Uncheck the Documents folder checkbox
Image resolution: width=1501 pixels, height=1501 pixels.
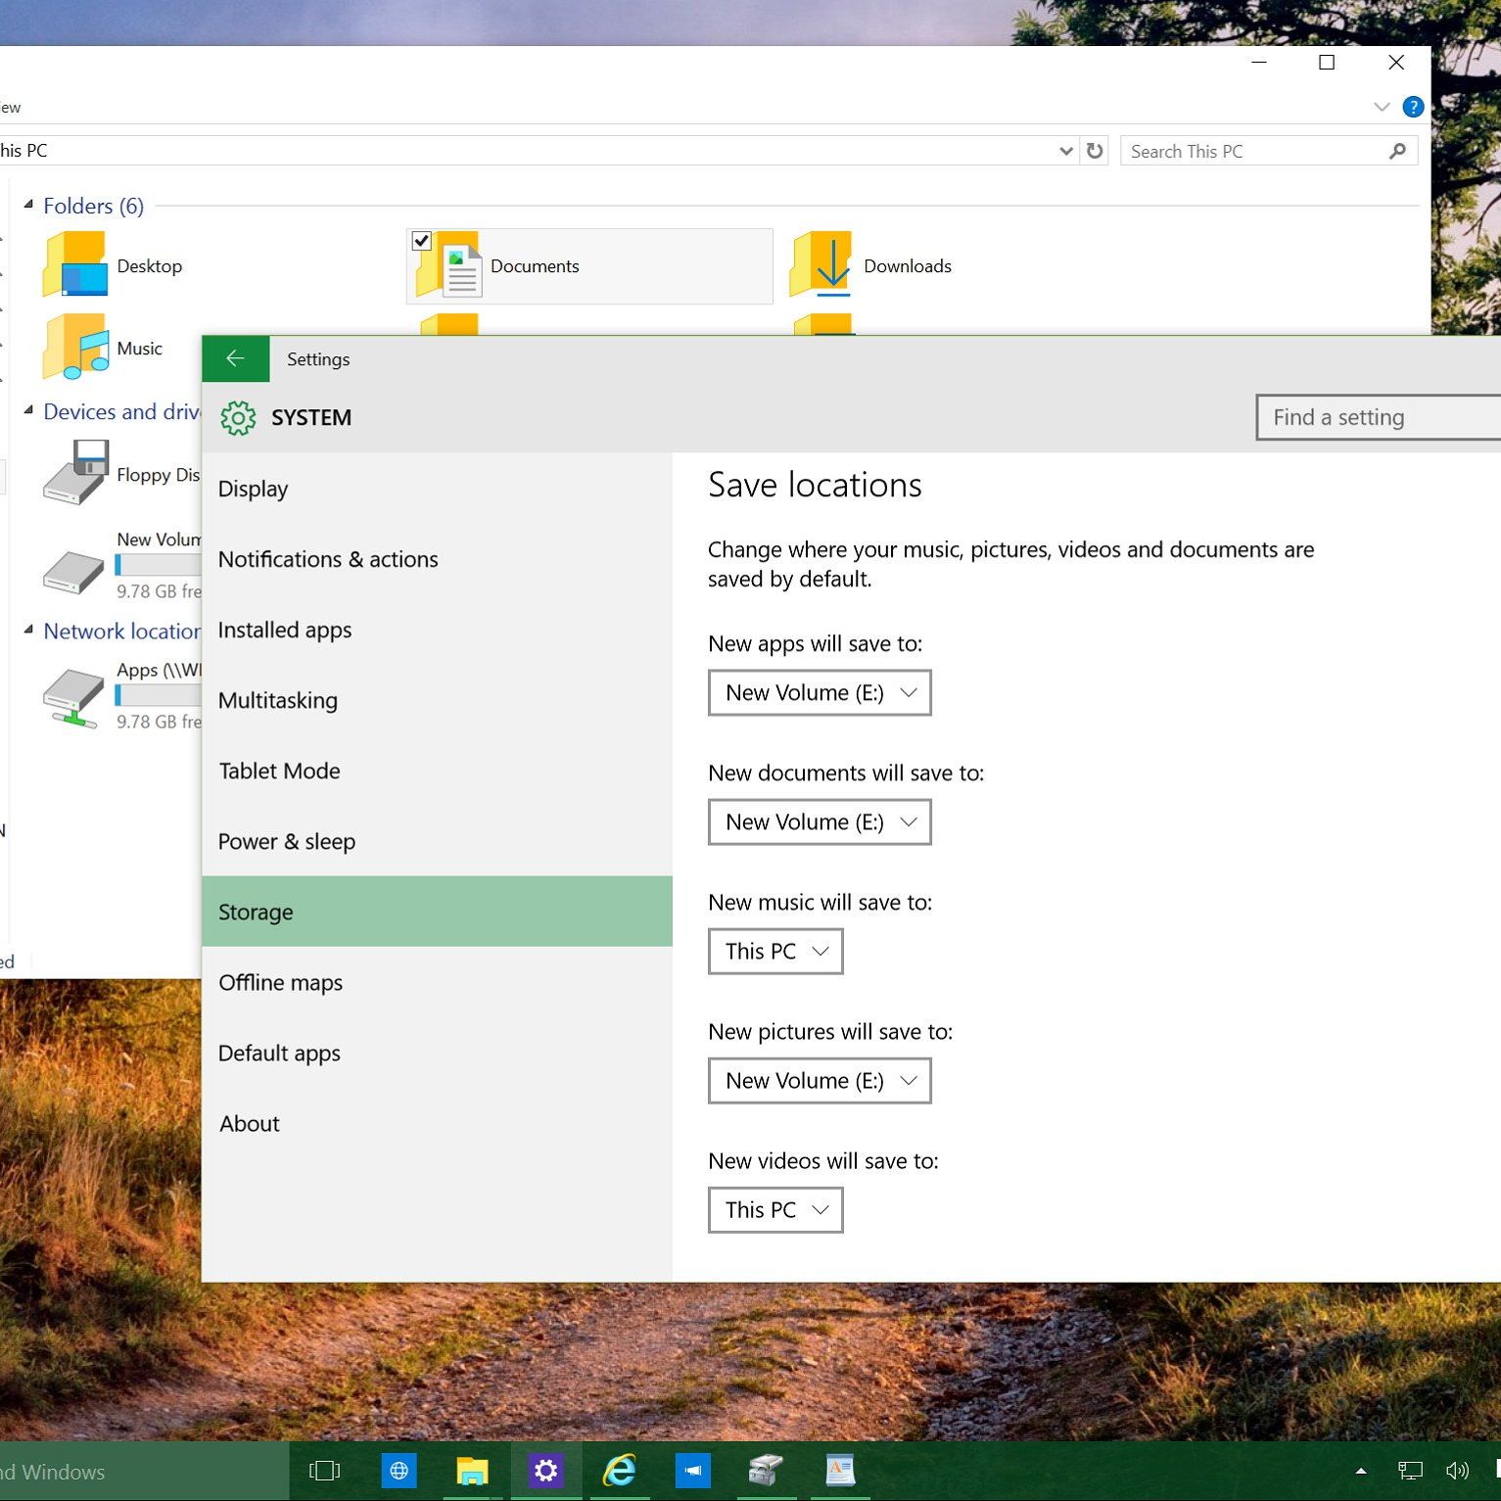coord(422,241)
